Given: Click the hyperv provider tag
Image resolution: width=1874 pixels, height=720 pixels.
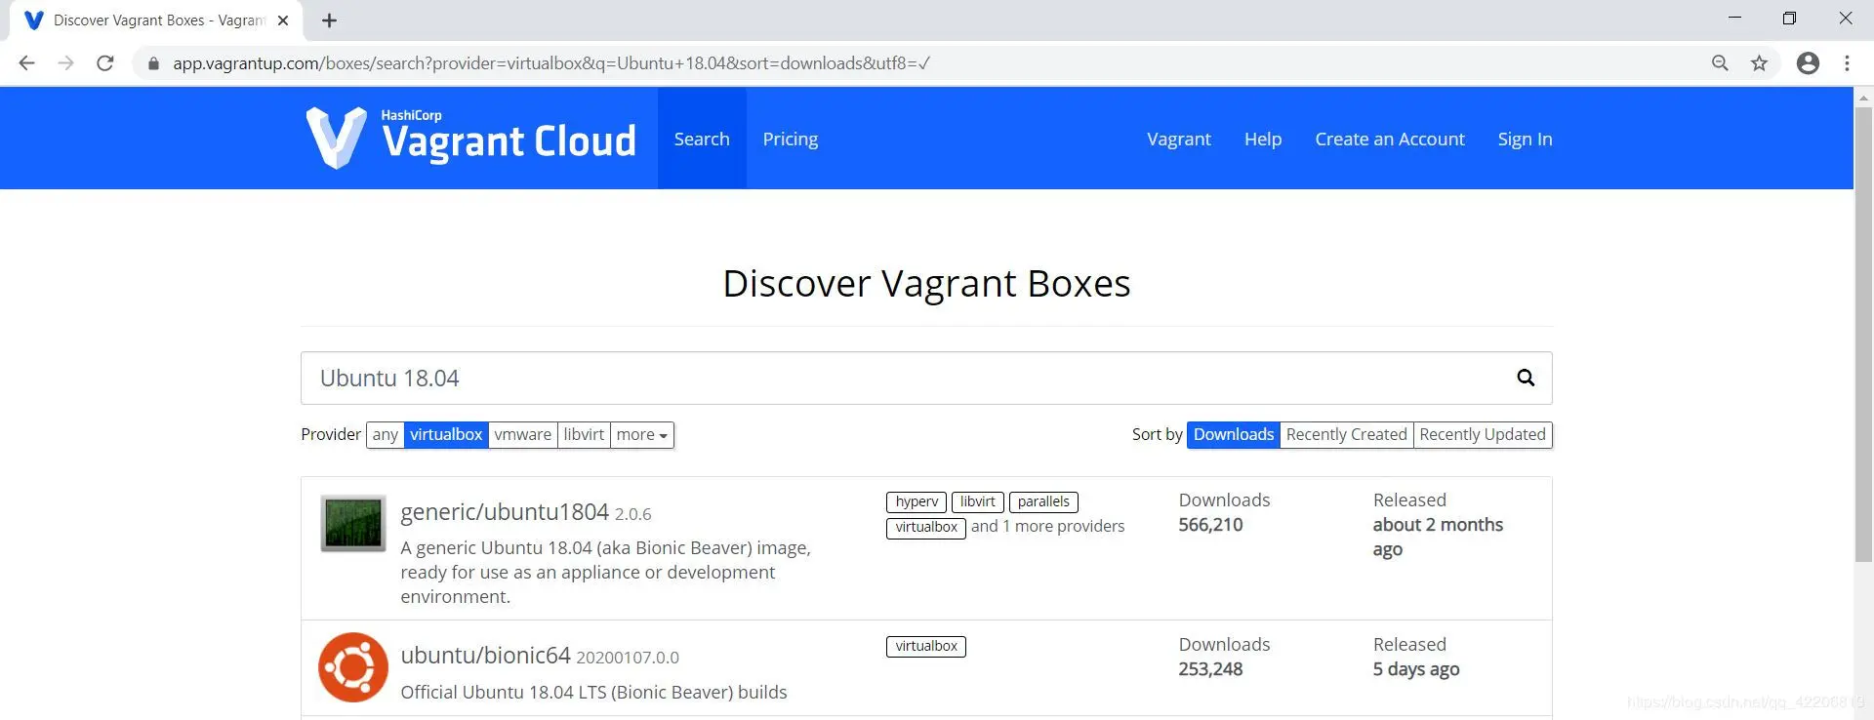Looking at the screenshot, I should point(917,501).
